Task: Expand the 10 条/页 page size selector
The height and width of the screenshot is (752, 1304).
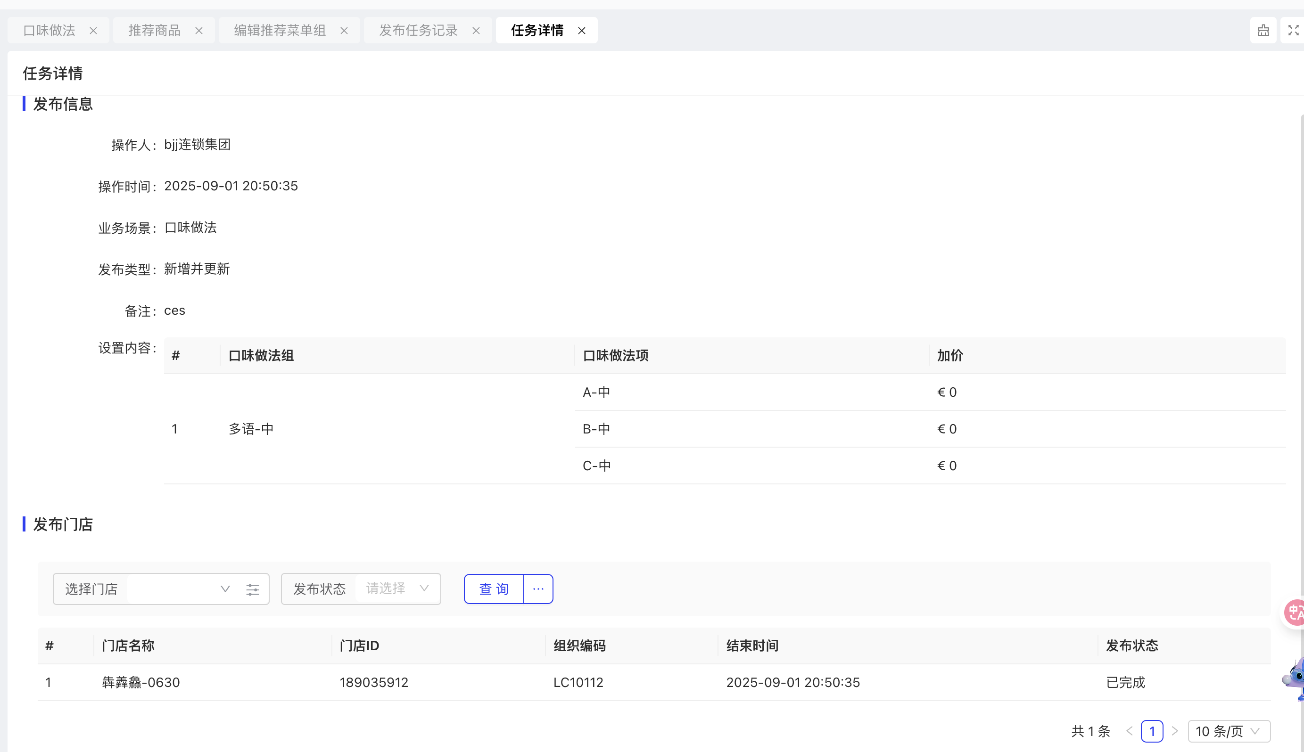Action: [1229, 731]
